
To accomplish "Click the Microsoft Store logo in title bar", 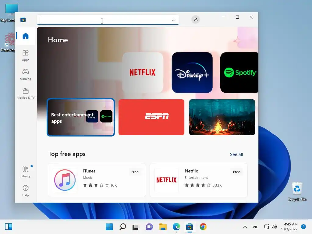I will (x=23, y=19).
